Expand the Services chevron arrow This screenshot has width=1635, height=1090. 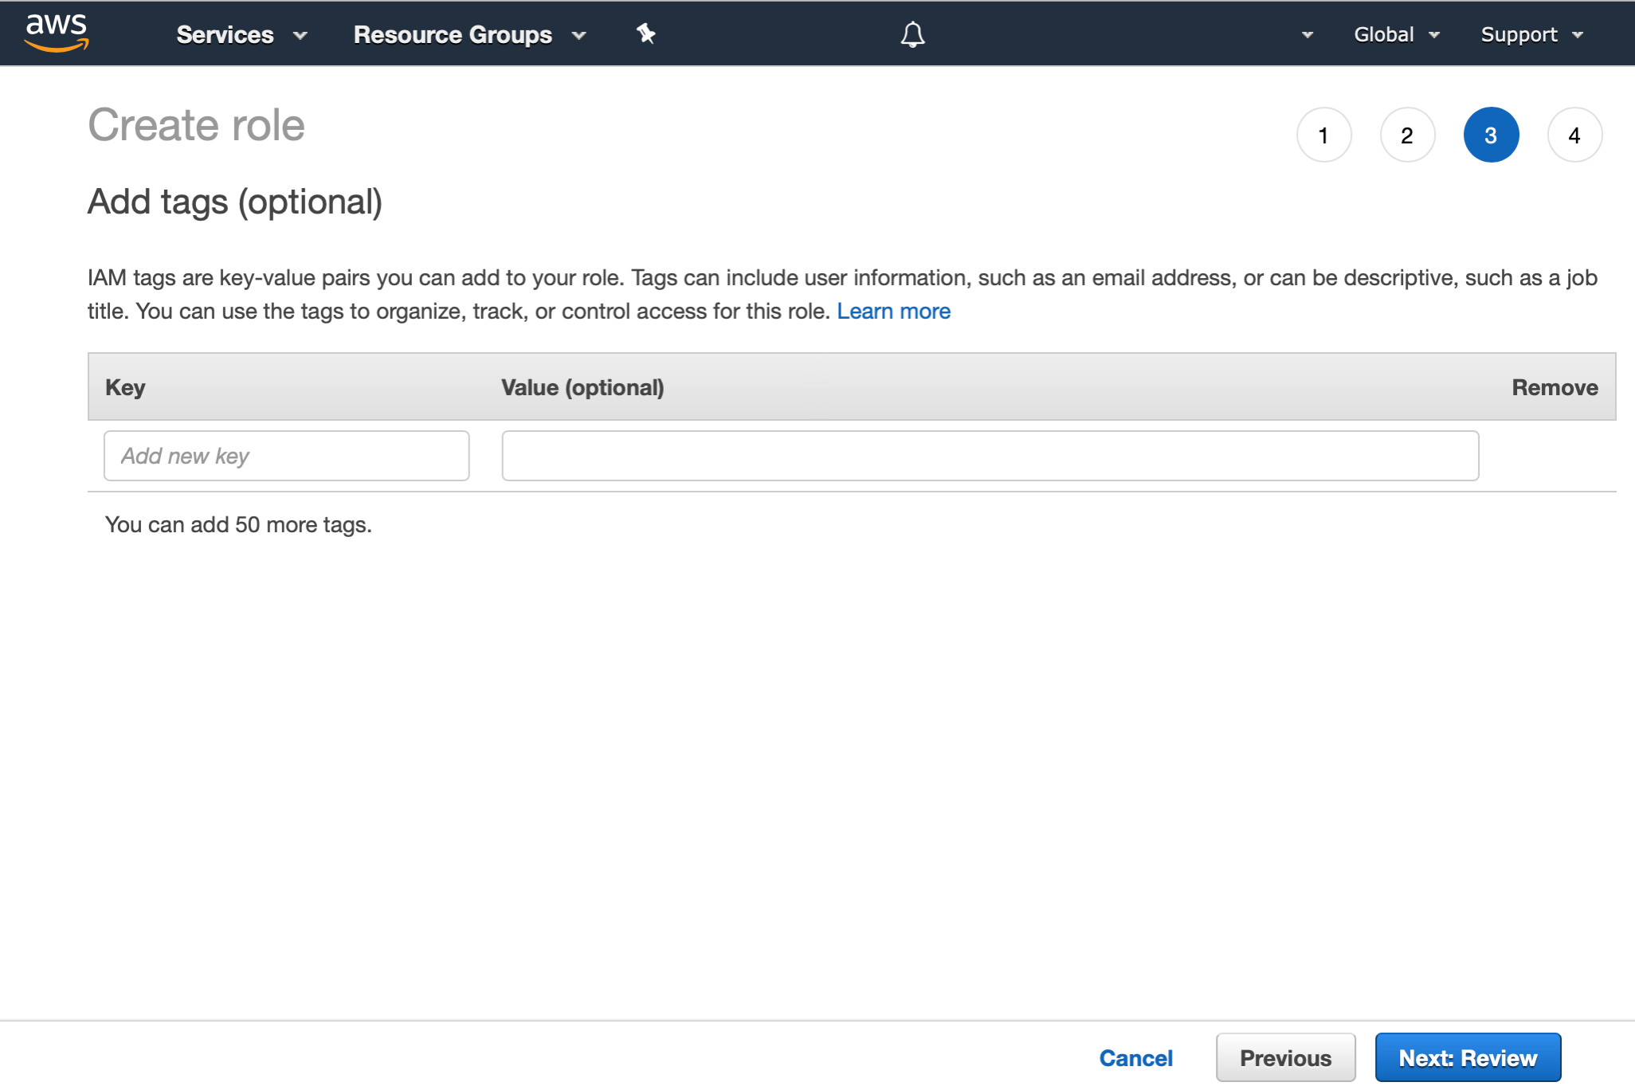click(300, 35)
